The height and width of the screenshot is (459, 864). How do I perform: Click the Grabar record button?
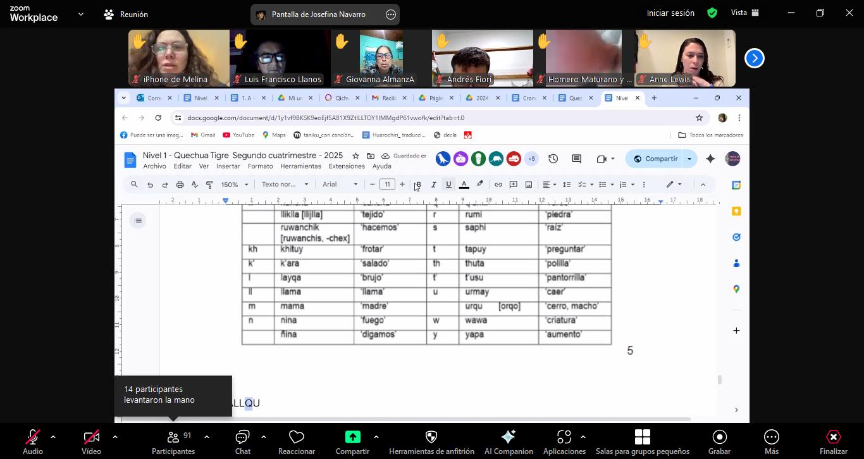719,438
